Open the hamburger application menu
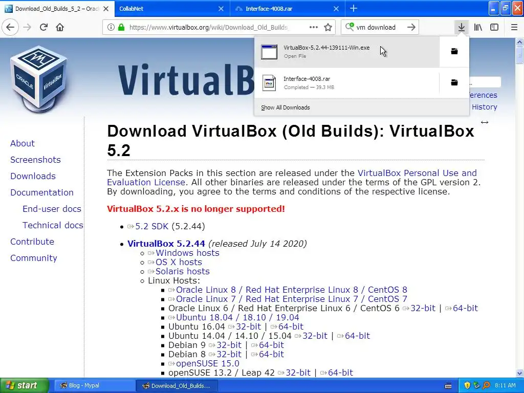Image resolution: width=524 pixels, height=393 pixels. [x=514, y=27]
